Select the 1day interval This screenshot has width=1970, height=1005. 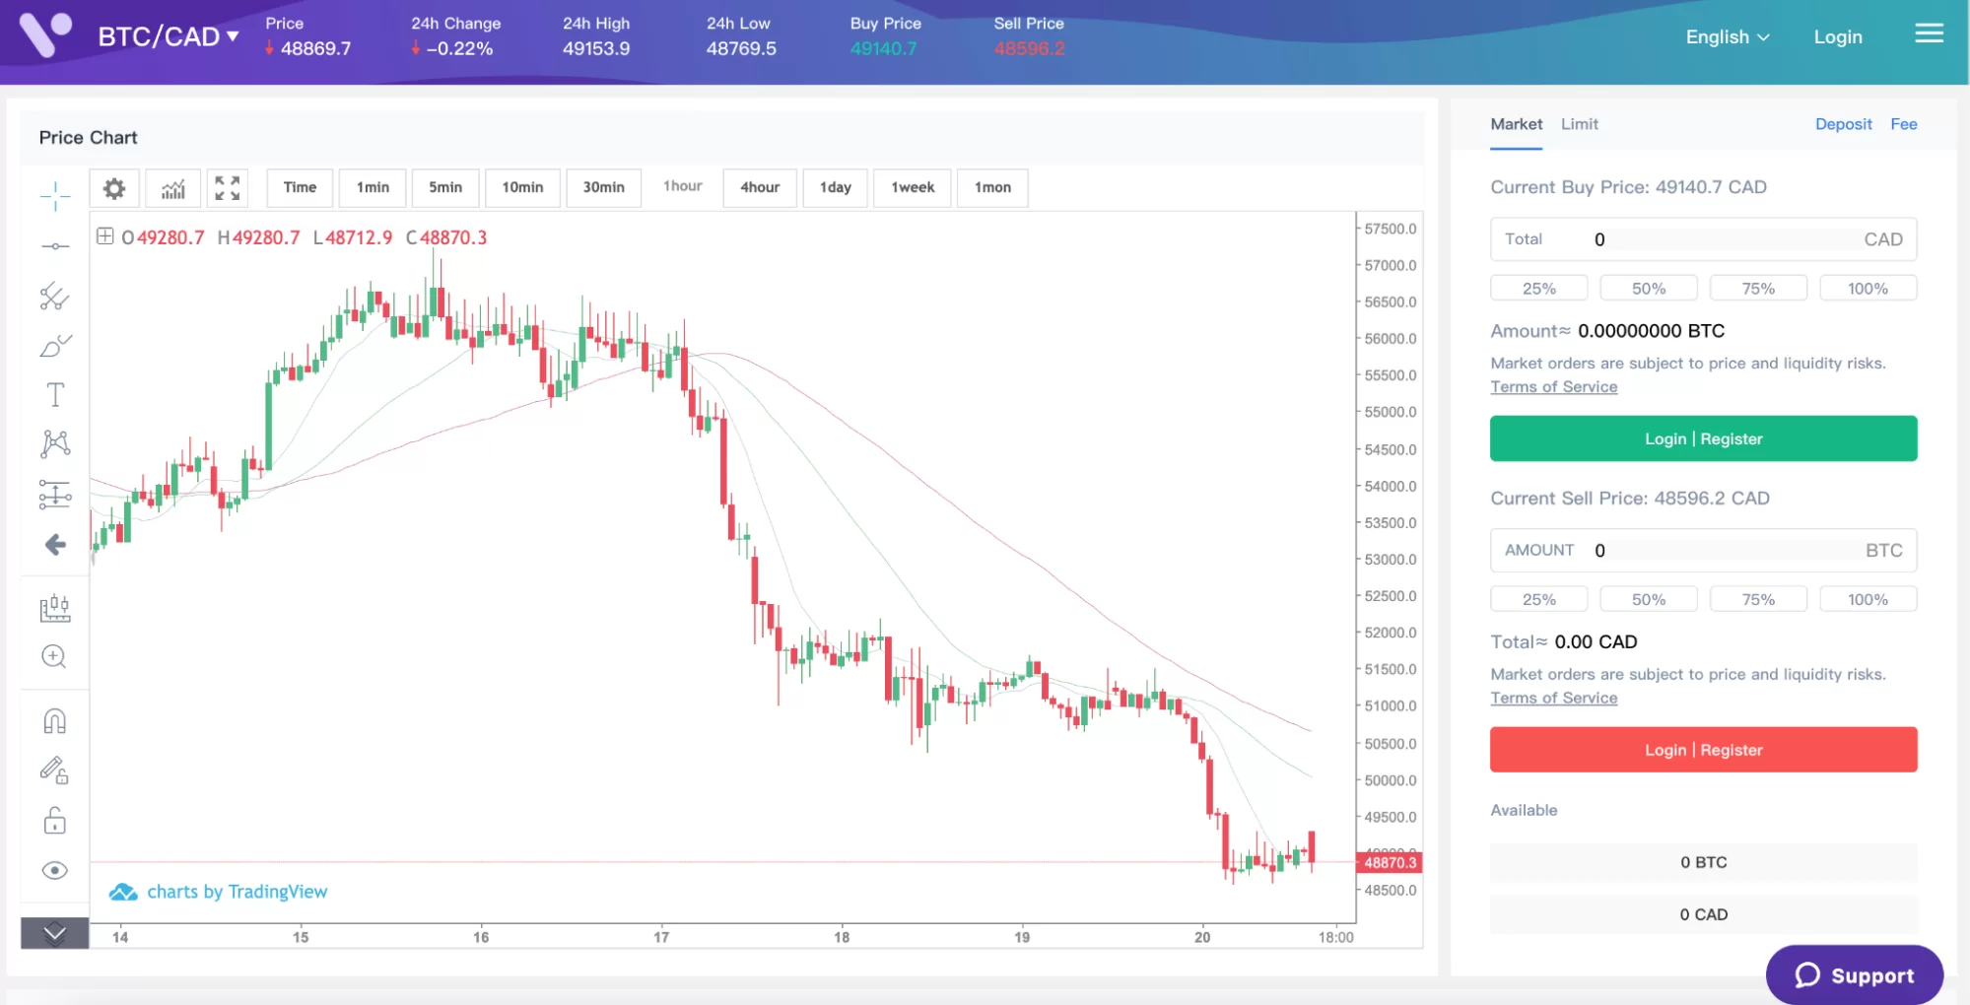(x=836, y=187)
